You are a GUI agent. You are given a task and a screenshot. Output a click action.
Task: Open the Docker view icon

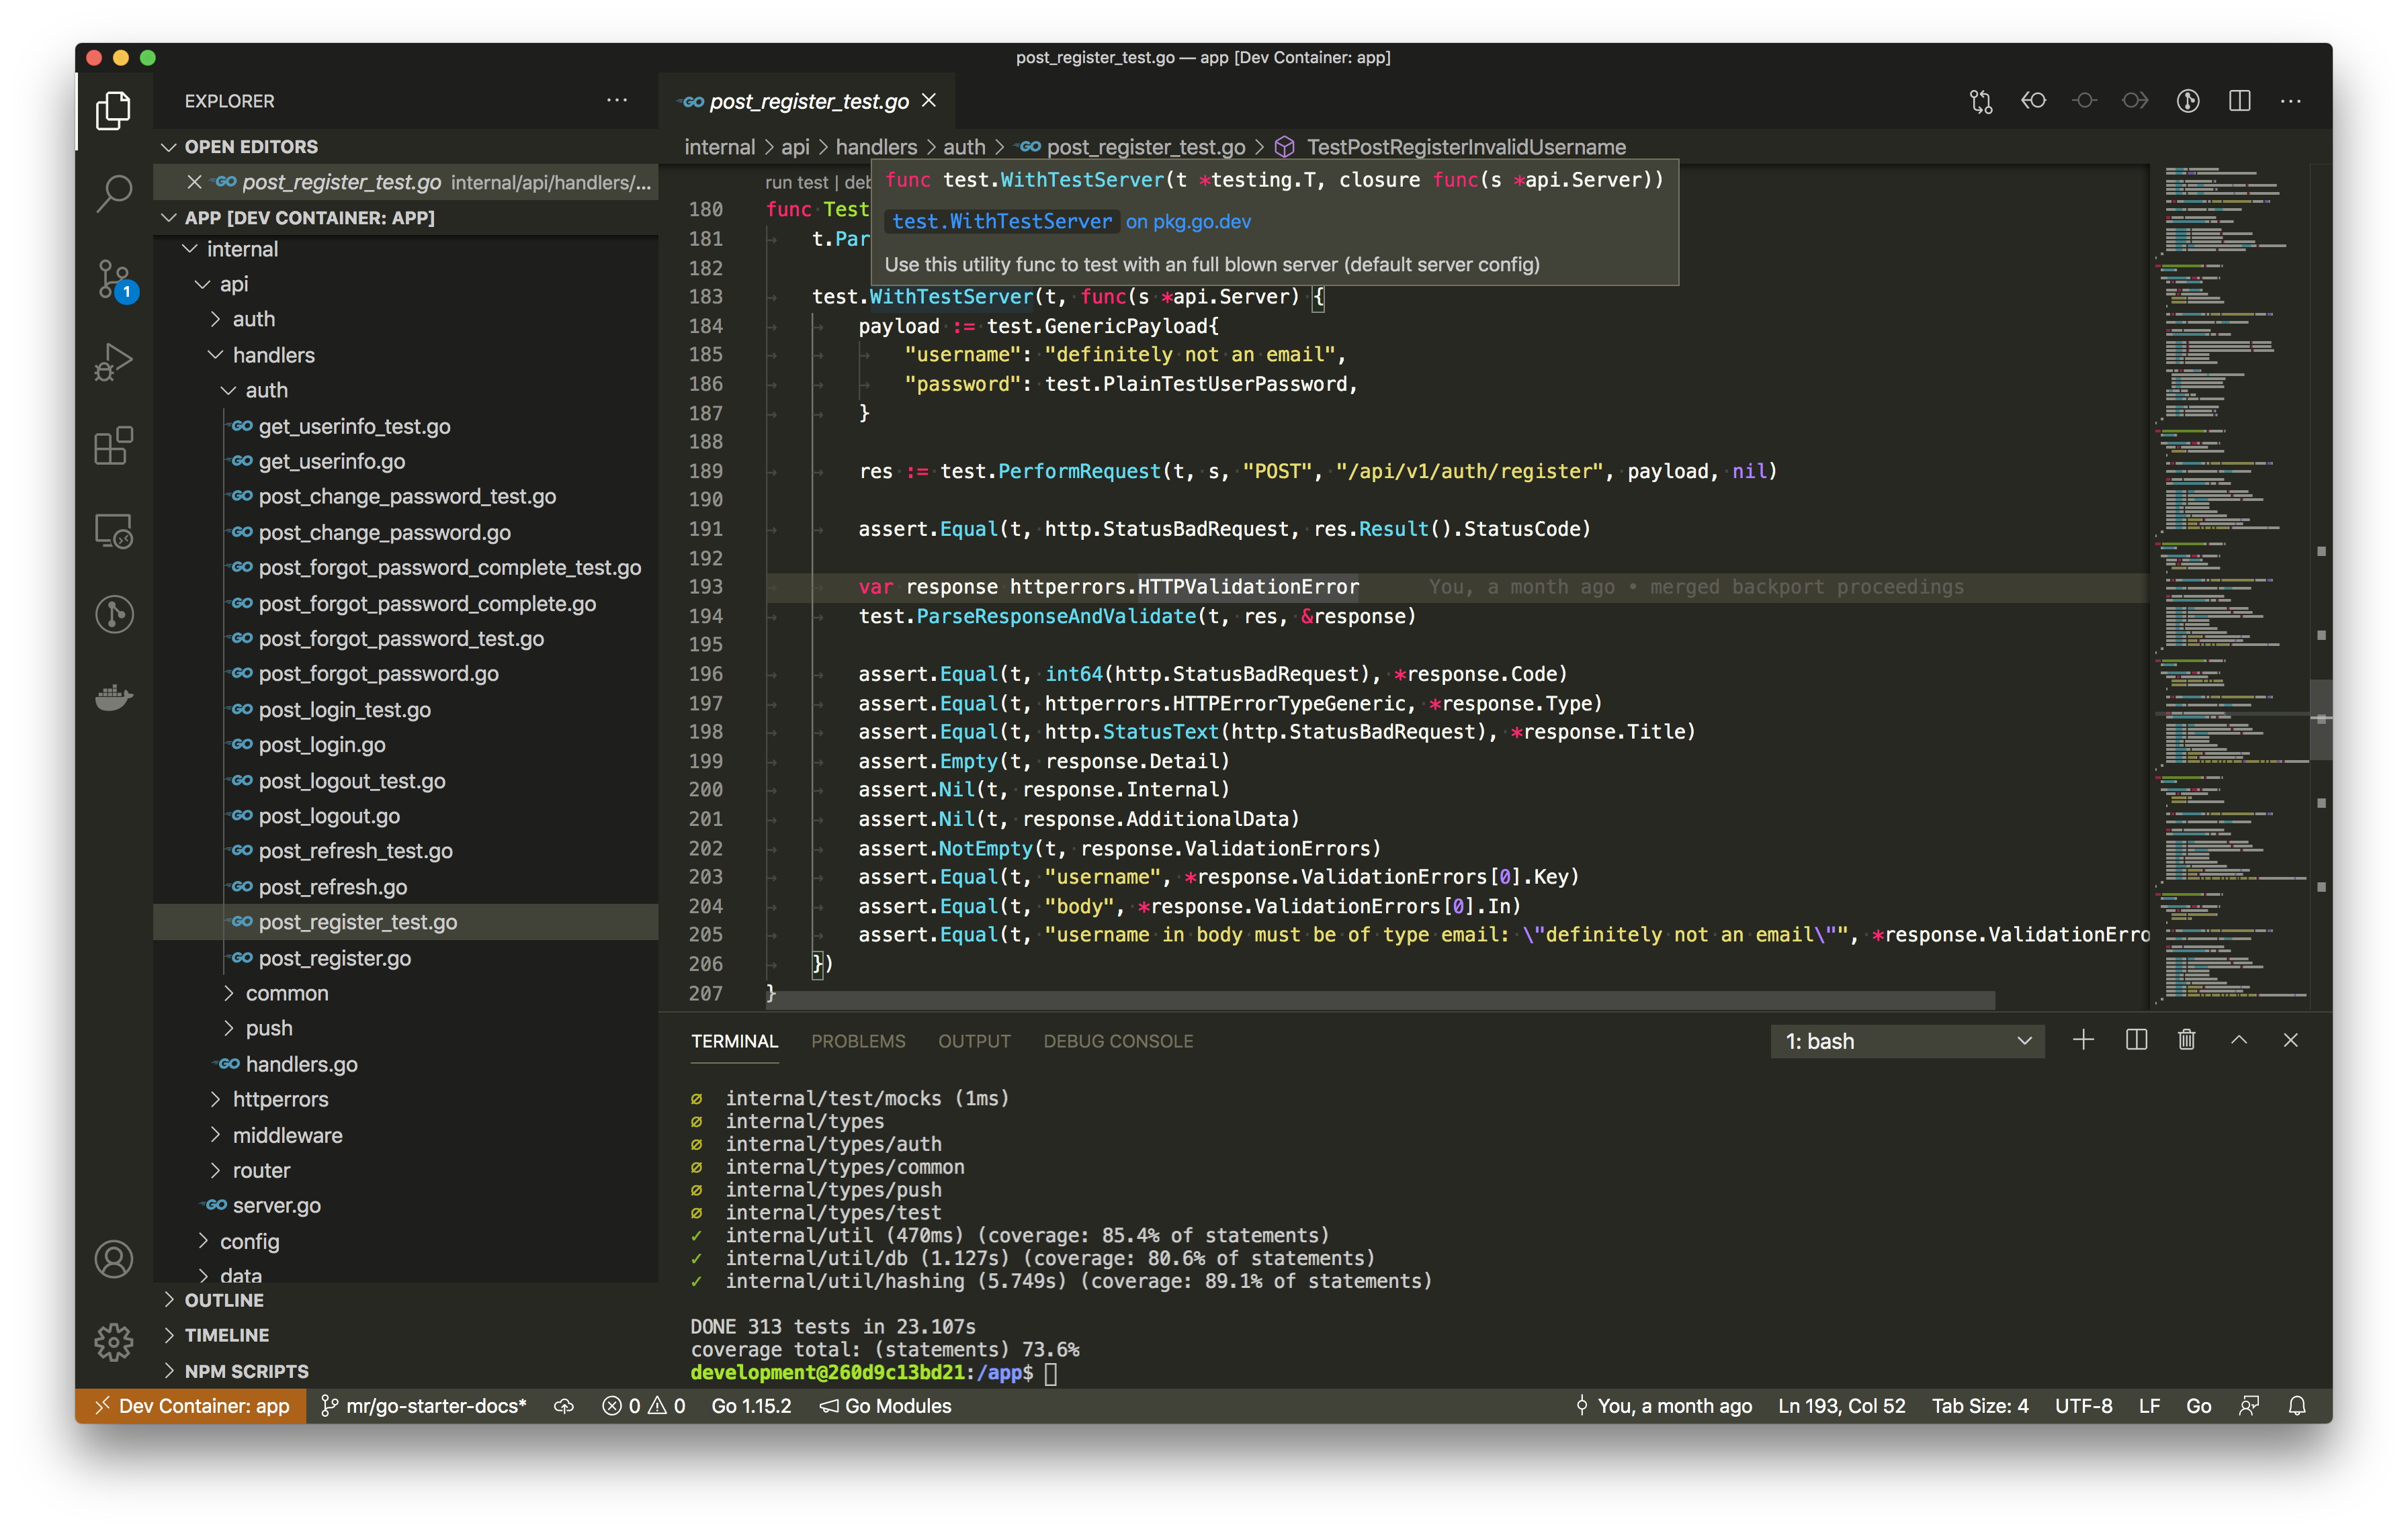114,696
